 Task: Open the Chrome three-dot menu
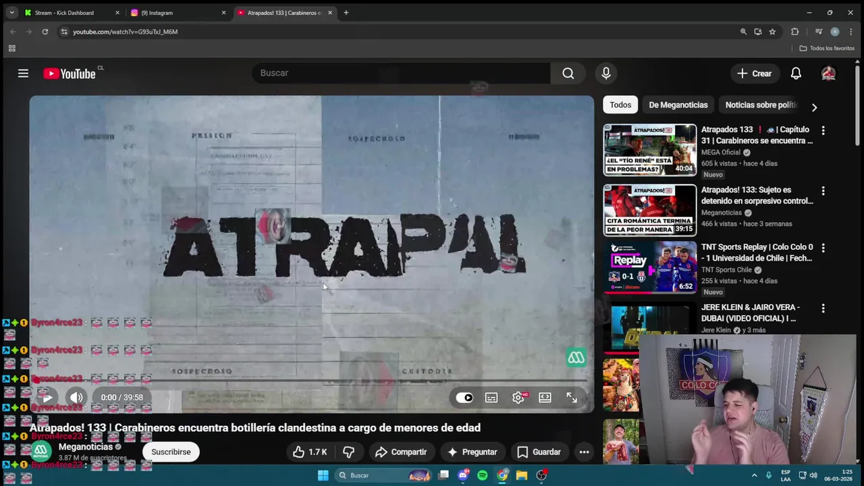click(x=850, y=32)
